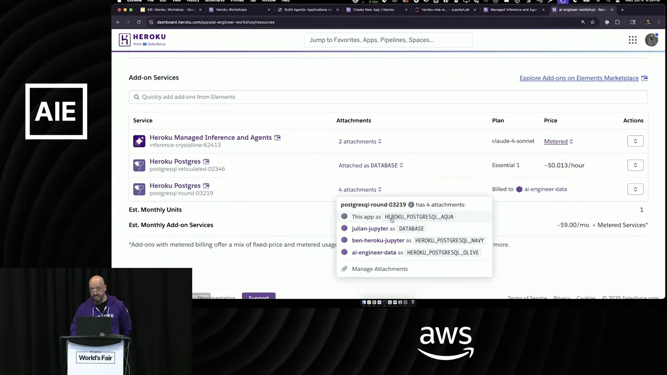667x375 pixels.
Task: Click Heroku Managed Inference and Agents service icon
Action: click(139, 141)
